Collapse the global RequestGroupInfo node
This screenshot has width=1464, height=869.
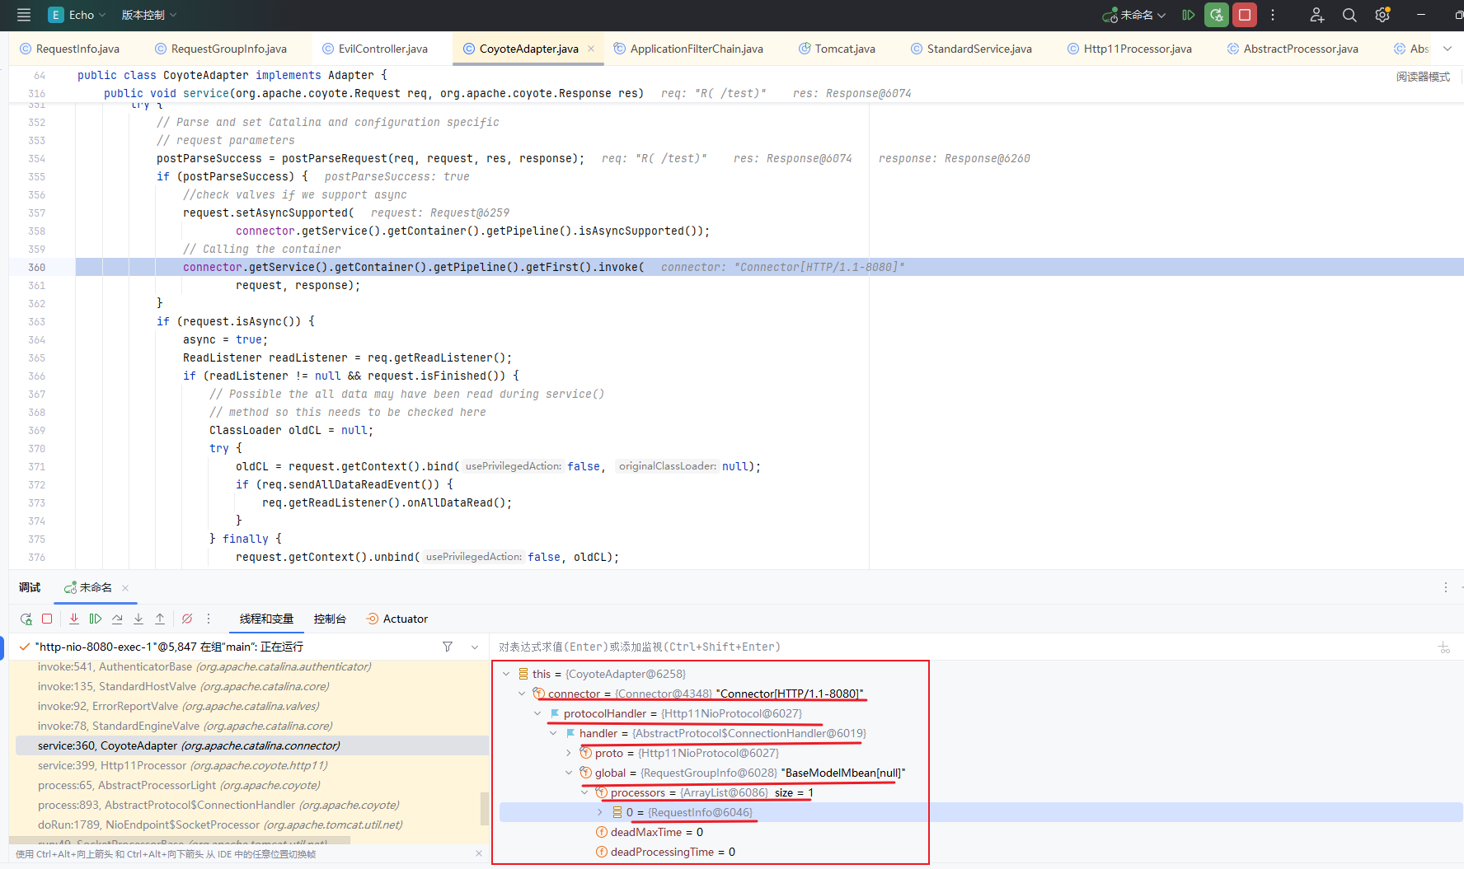[569, 773]
